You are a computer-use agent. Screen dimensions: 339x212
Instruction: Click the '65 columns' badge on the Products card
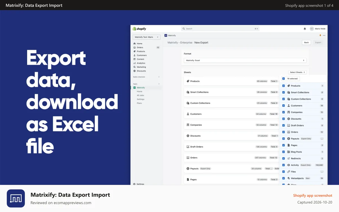[x=262, y=81]
